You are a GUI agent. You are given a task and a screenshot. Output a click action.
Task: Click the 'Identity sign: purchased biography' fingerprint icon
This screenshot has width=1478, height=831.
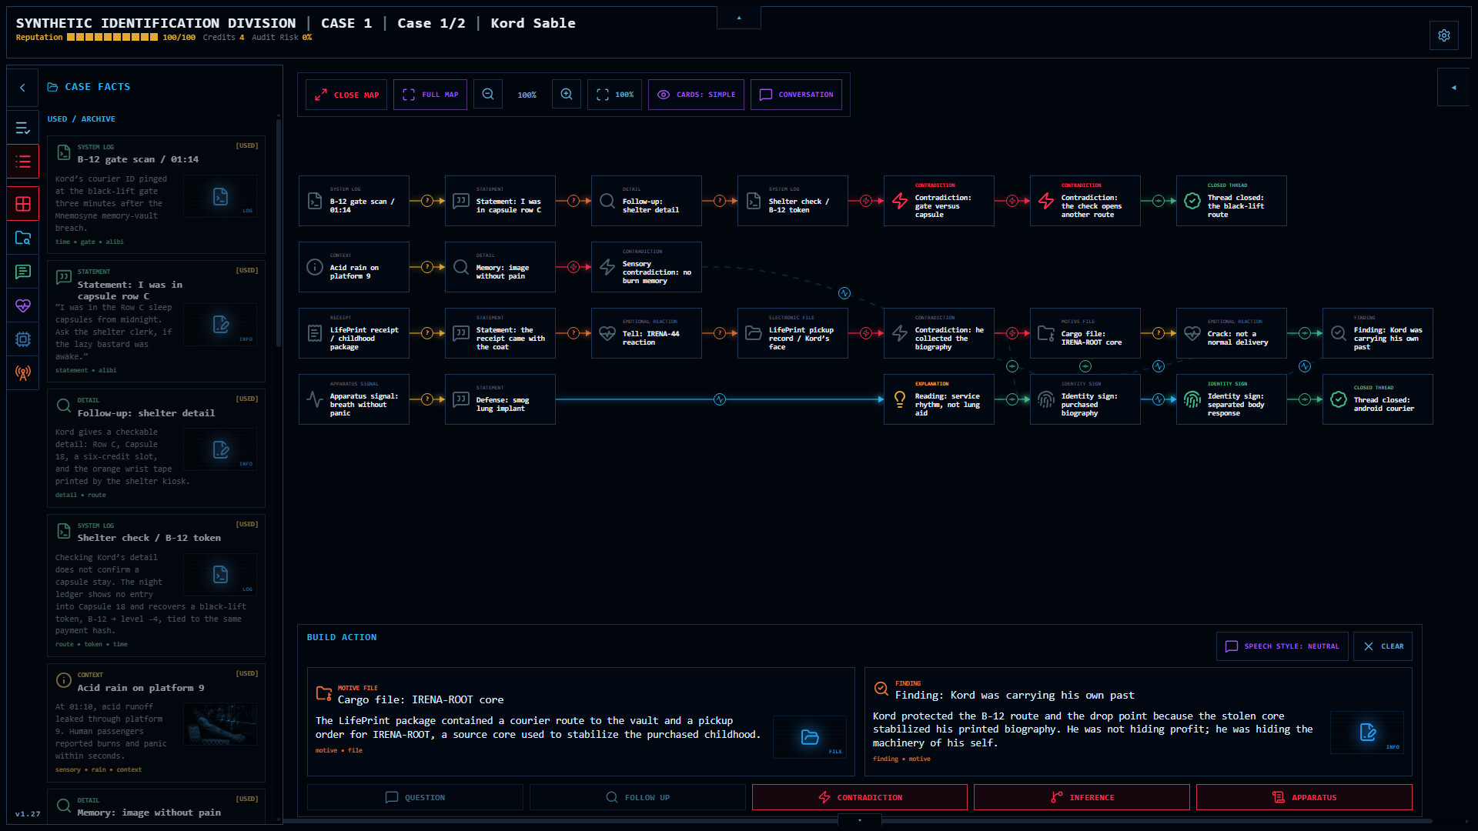point(1046,399)
